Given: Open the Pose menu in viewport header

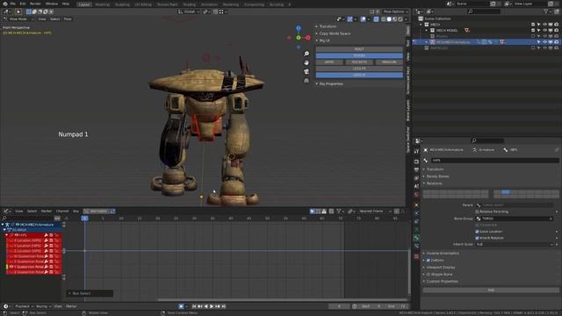Looking at the screenshot, I should tap(68, 19).
